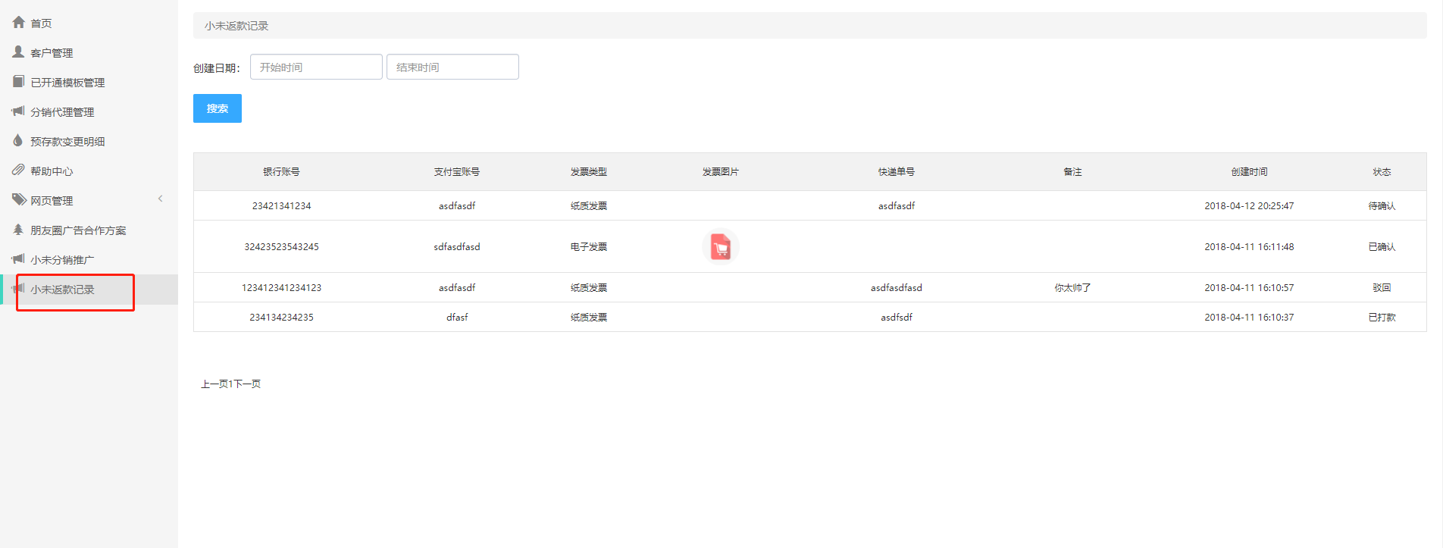Click the tree icon for 朋友圈广告合作方案

19,230
